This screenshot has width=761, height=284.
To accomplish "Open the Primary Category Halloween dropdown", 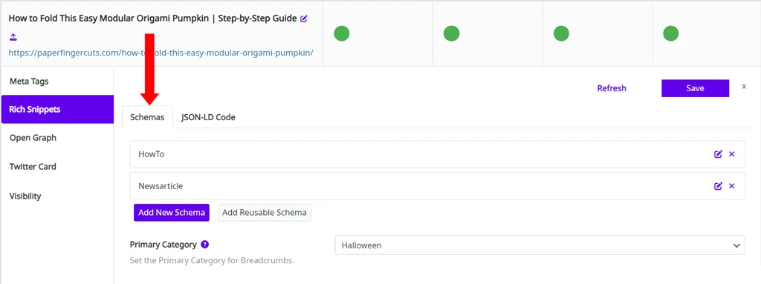I will [540, 245].
